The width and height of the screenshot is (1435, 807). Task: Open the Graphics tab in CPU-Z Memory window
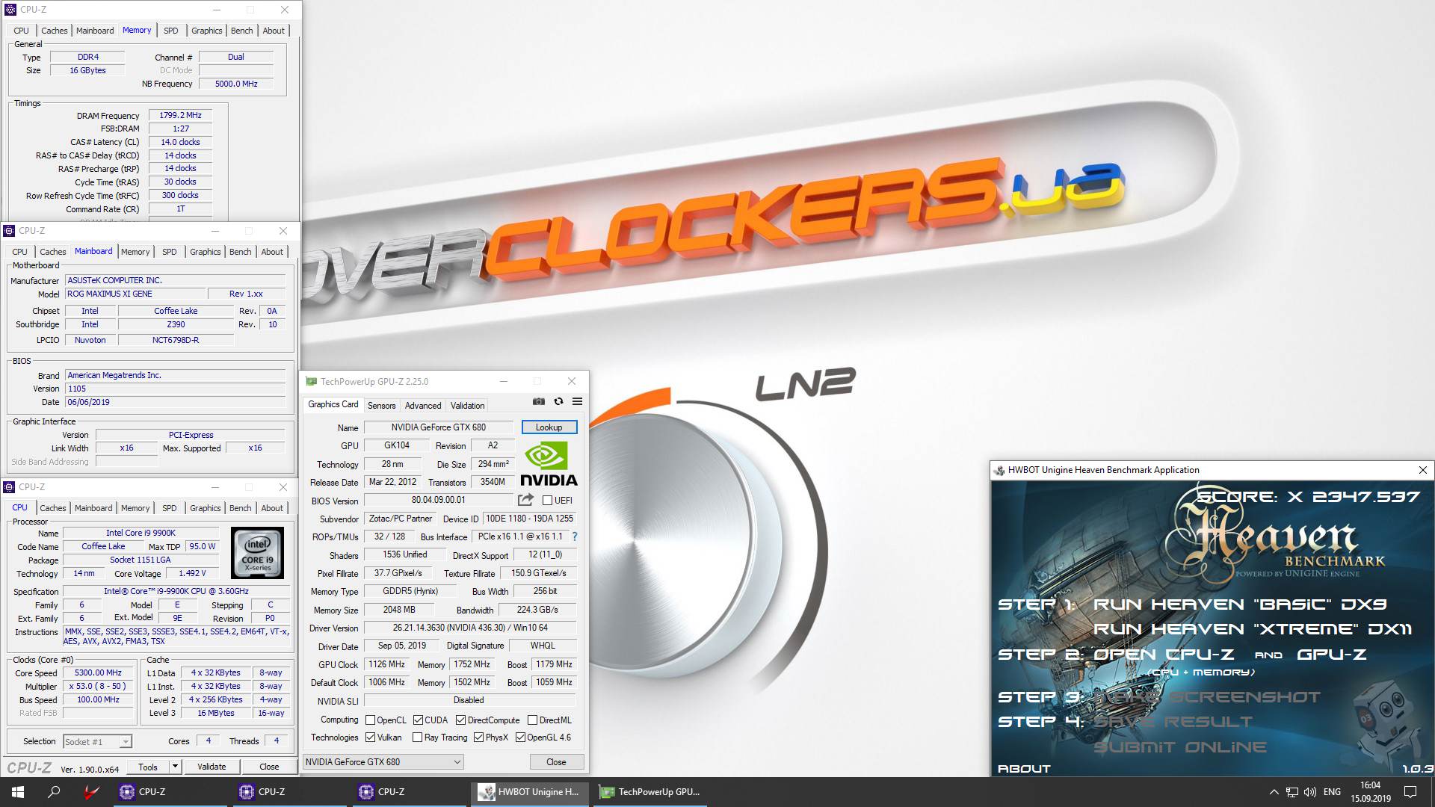coord(206,31)
